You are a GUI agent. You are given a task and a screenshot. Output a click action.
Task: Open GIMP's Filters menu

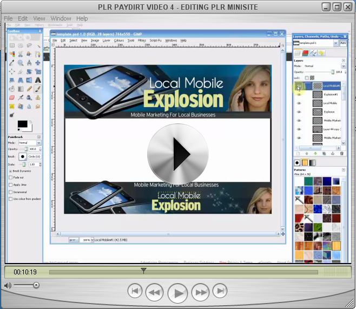coord(142,41)
